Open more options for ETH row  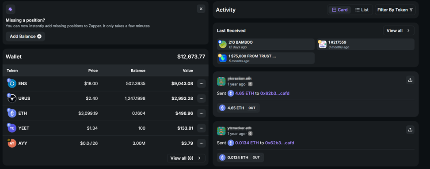(202, 113)
